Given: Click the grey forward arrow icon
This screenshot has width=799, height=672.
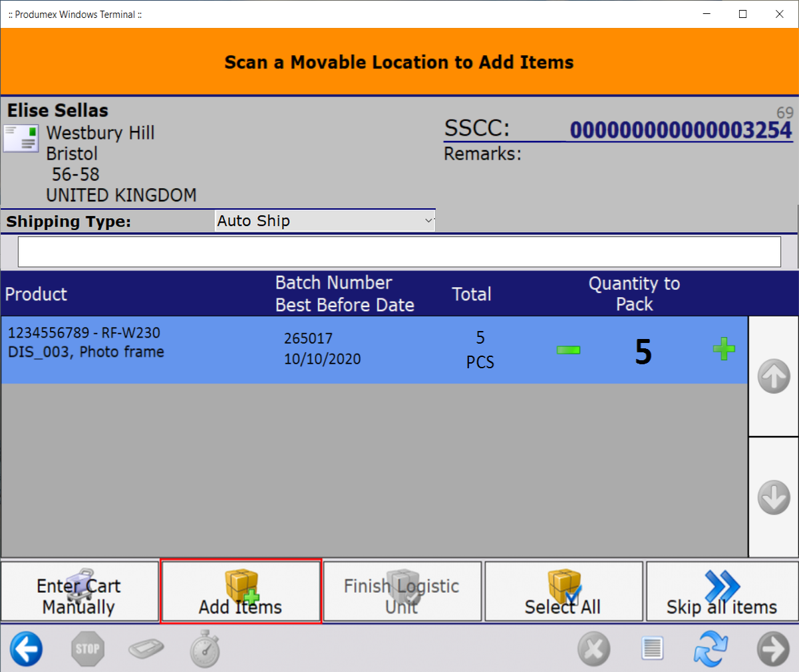Looking at the screenshot, I should (x=773, y=649).
